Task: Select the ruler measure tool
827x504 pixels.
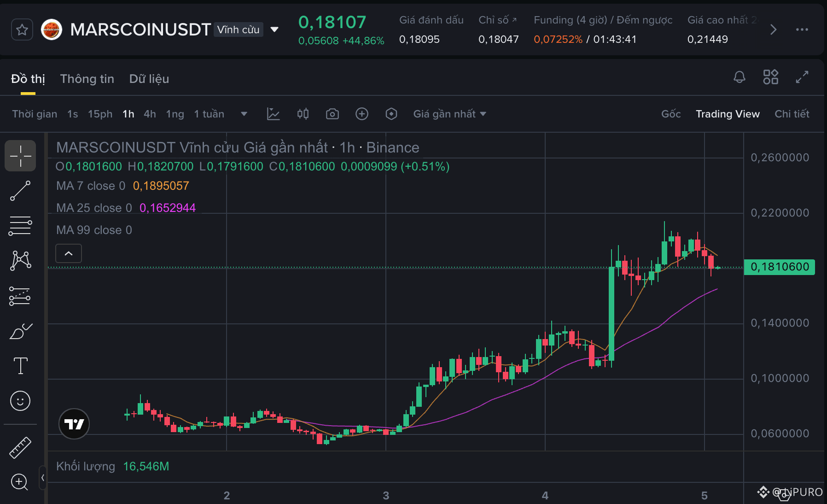Action: click(20, 447)
